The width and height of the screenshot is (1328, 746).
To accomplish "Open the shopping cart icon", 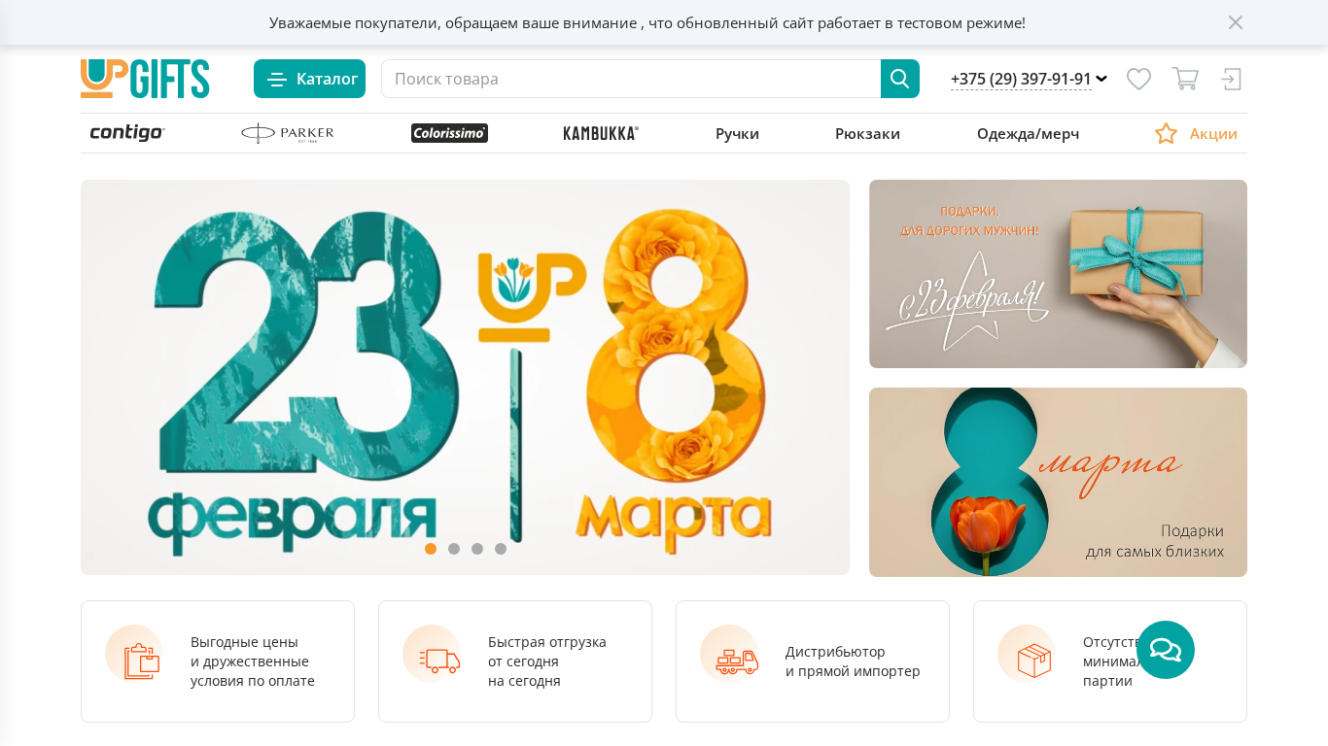I will tap(1184, 79).
